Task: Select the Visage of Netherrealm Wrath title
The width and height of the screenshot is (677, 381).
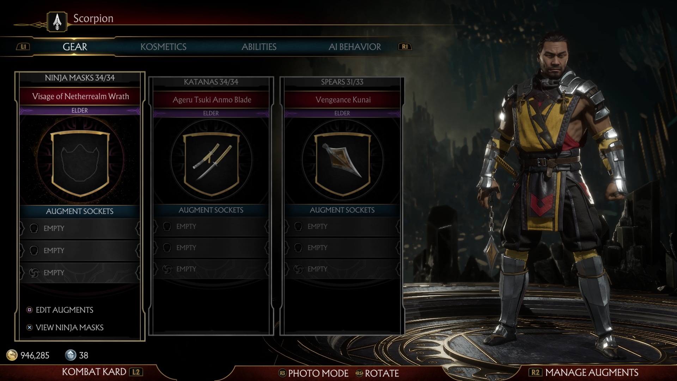Action: [x=80, y=96]
